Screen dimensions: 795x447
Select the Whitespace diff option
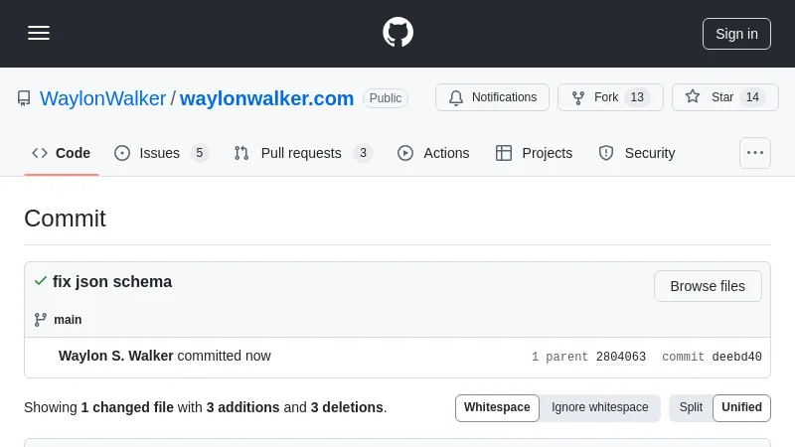click(x=497, y=407)
